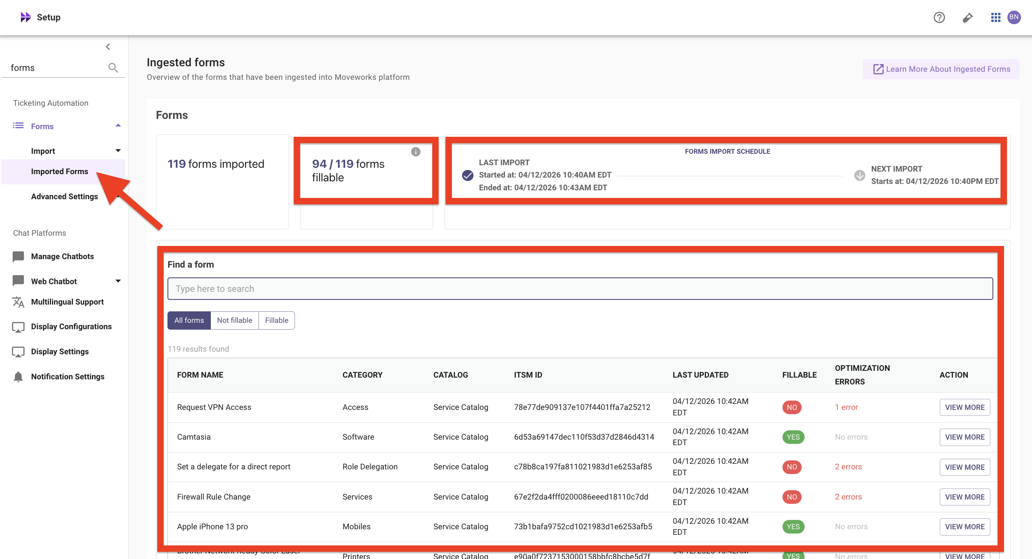Open Learn More About Ingested Forms link
The width and height of the screenshot is (1032, 559).
941,69
